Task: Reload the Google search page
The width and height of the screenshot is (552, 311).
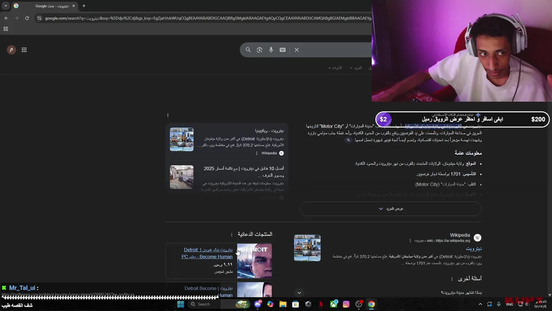Action: (x=27, y=18)
